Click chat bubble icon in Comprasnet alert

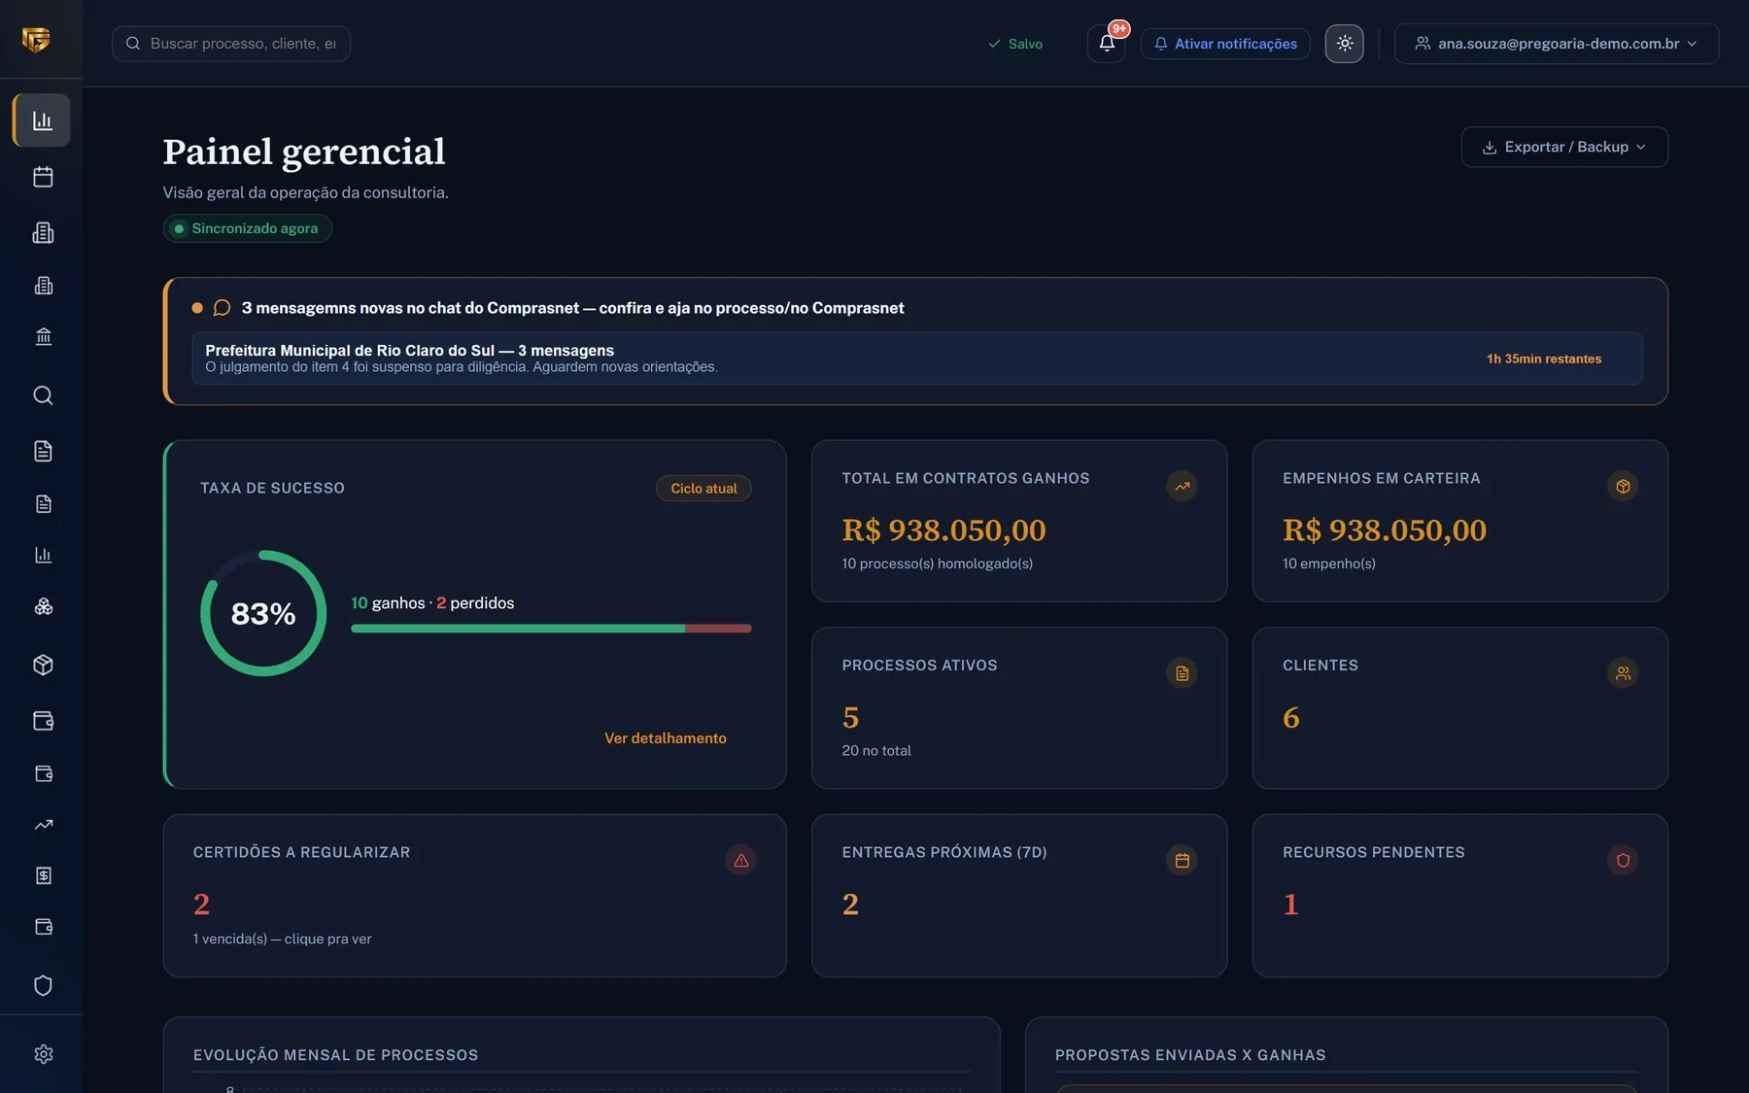tap(222, 308)
